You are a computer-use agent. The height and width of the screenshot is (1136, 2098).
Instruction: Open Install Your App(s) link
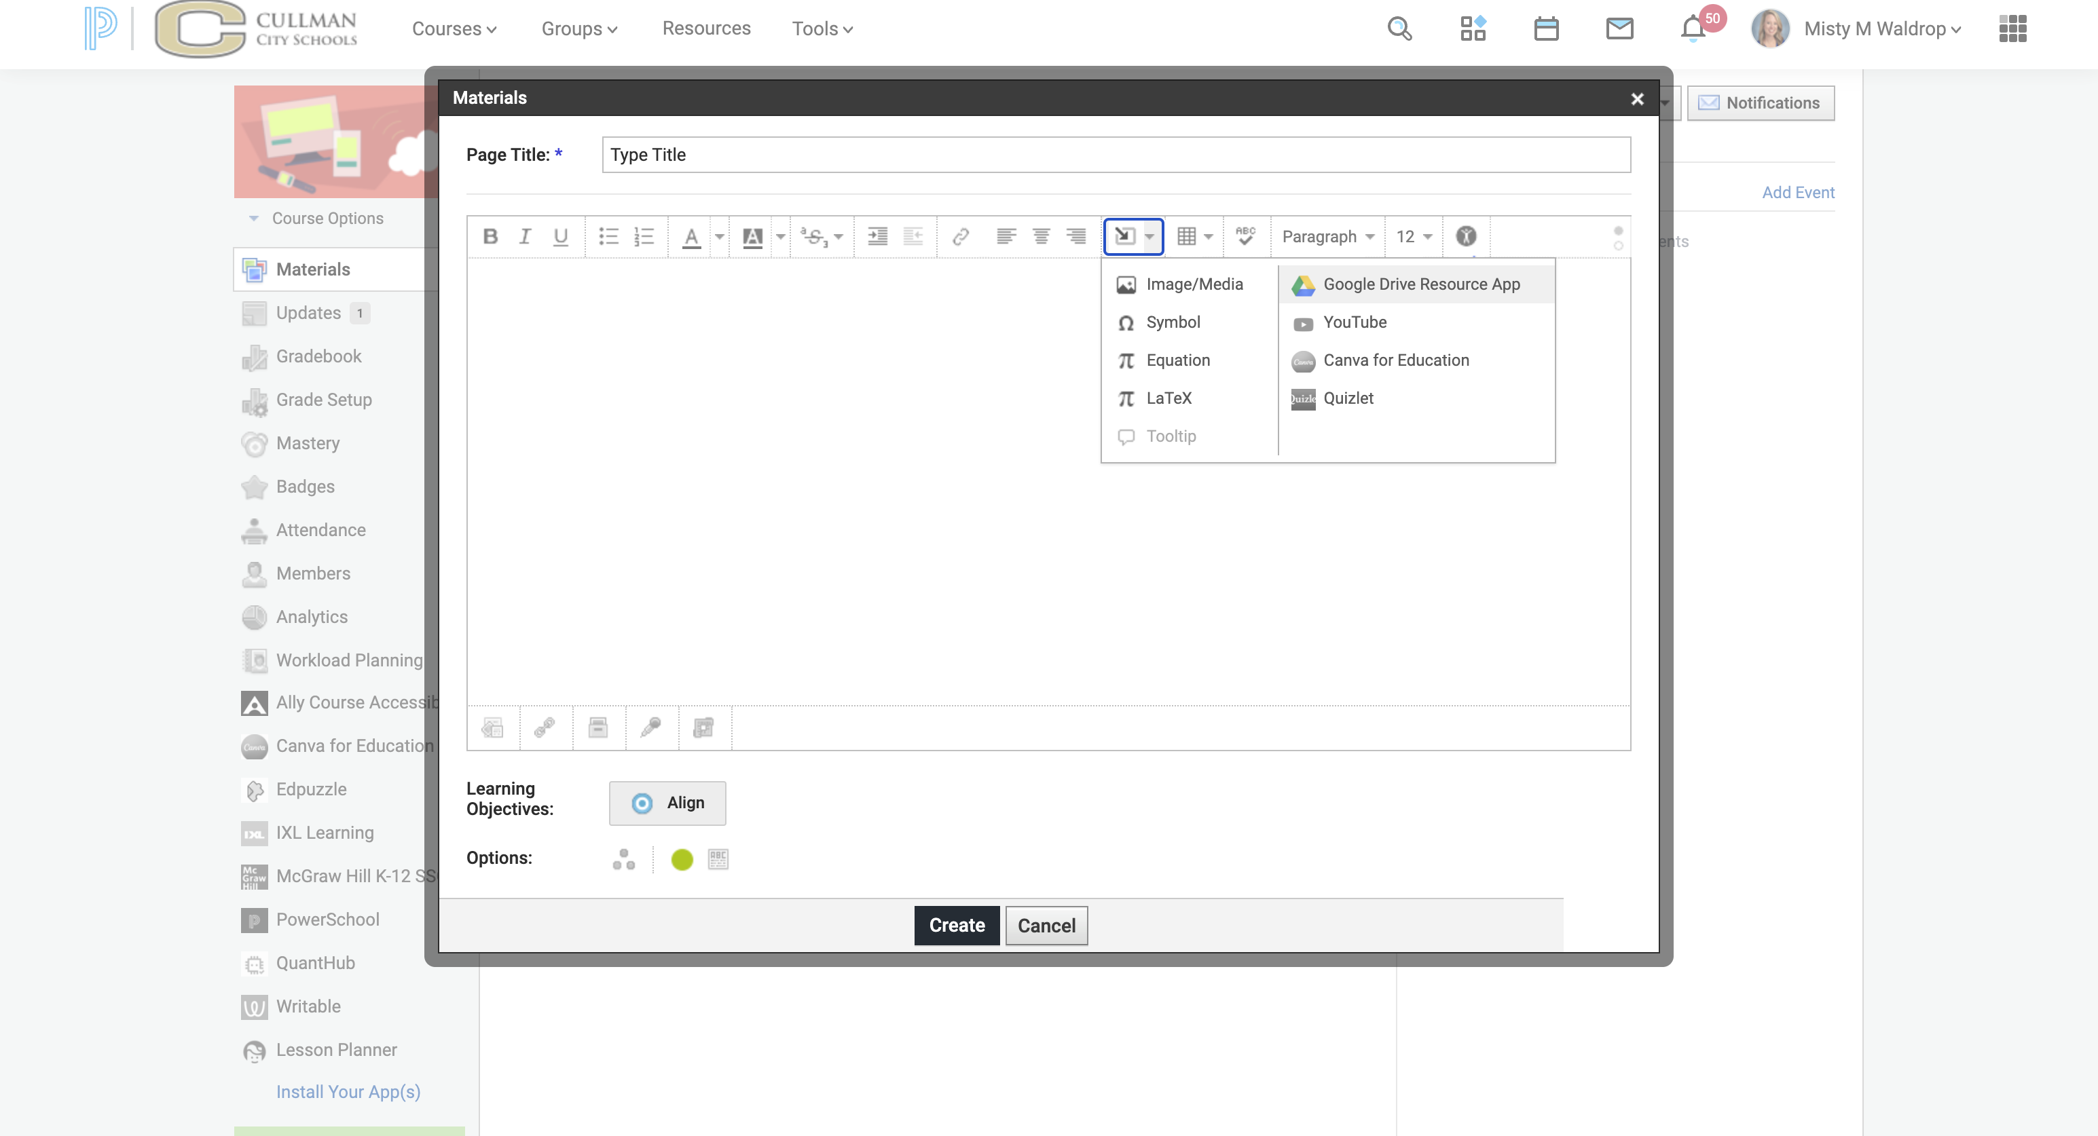(348, 1092)
